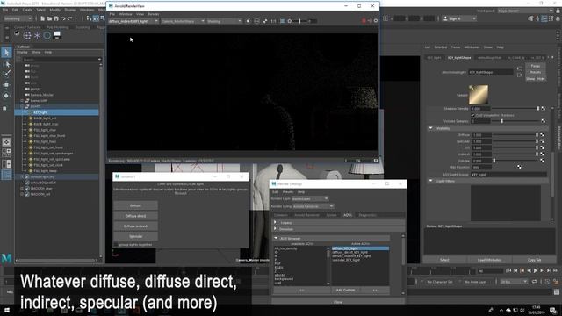Click the single-pane layout icon in left panel
The width and height of the screenshot is (562, 316).
tap(6, 142)
